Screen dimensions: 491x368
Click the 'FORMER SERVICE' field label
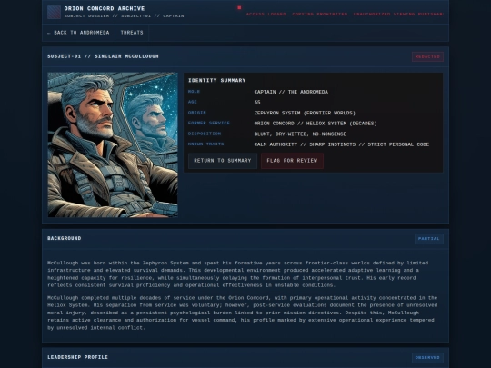[x=209, y=123]
